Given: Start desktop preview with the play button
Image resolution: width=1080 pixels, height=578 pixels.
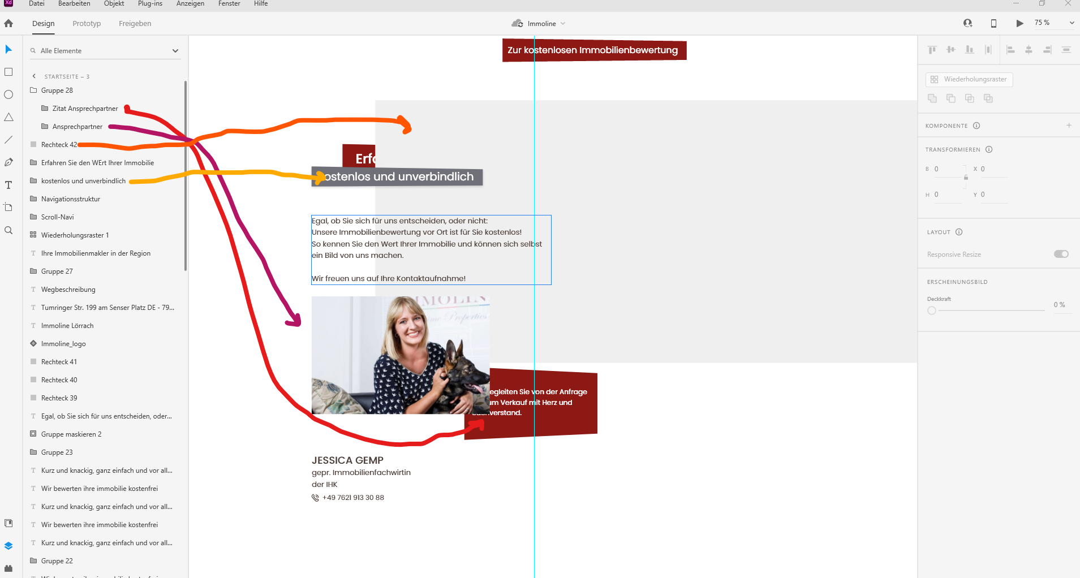Looking at the screenshot, I should (1018, 23).
